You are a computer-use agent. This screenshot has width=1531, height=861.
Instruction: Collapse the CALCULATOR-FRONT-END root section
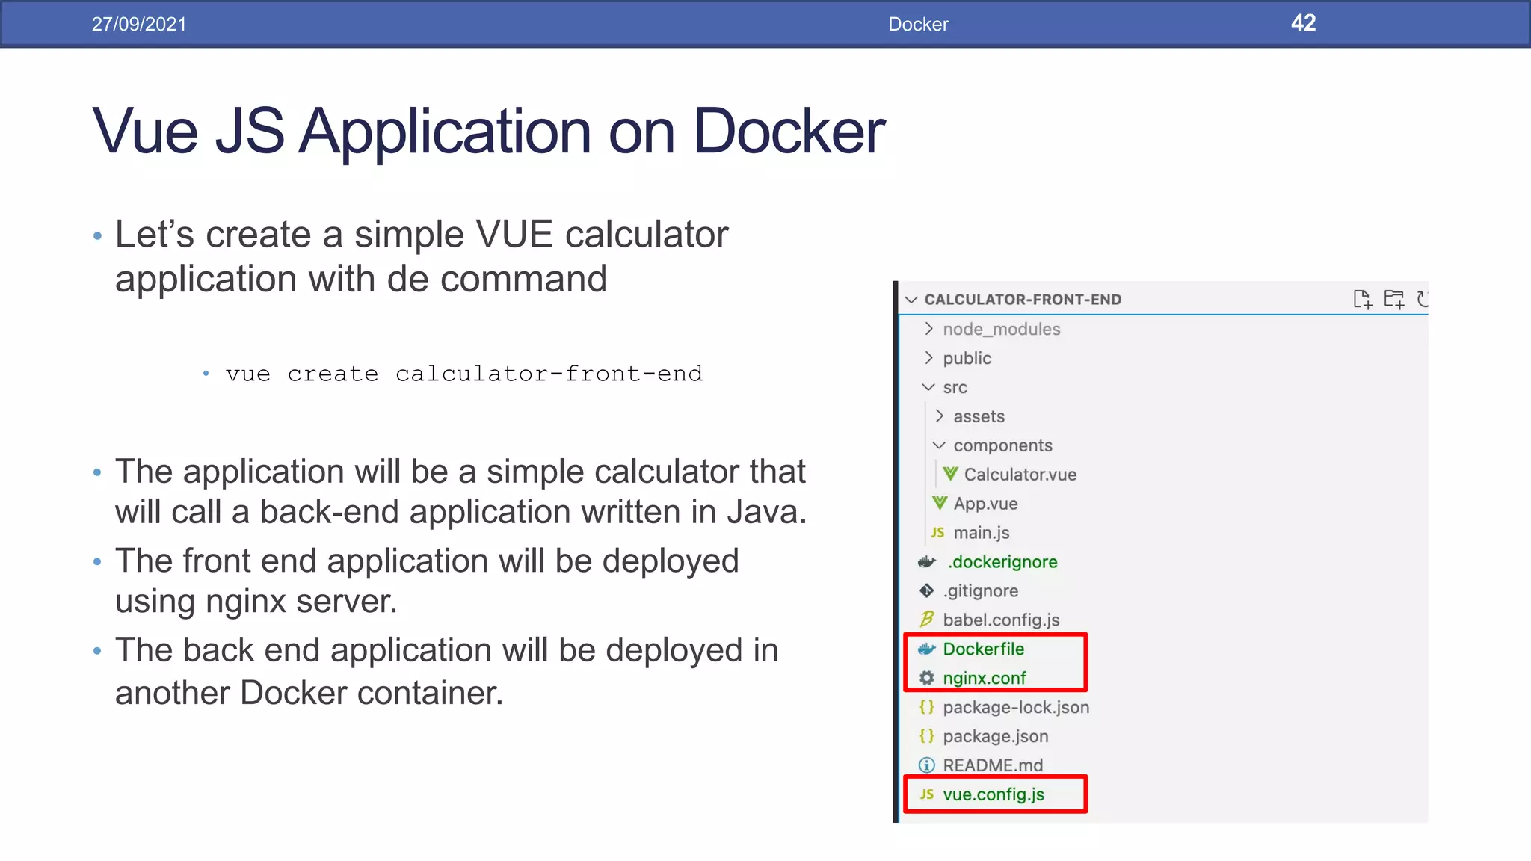coord(911,300)
